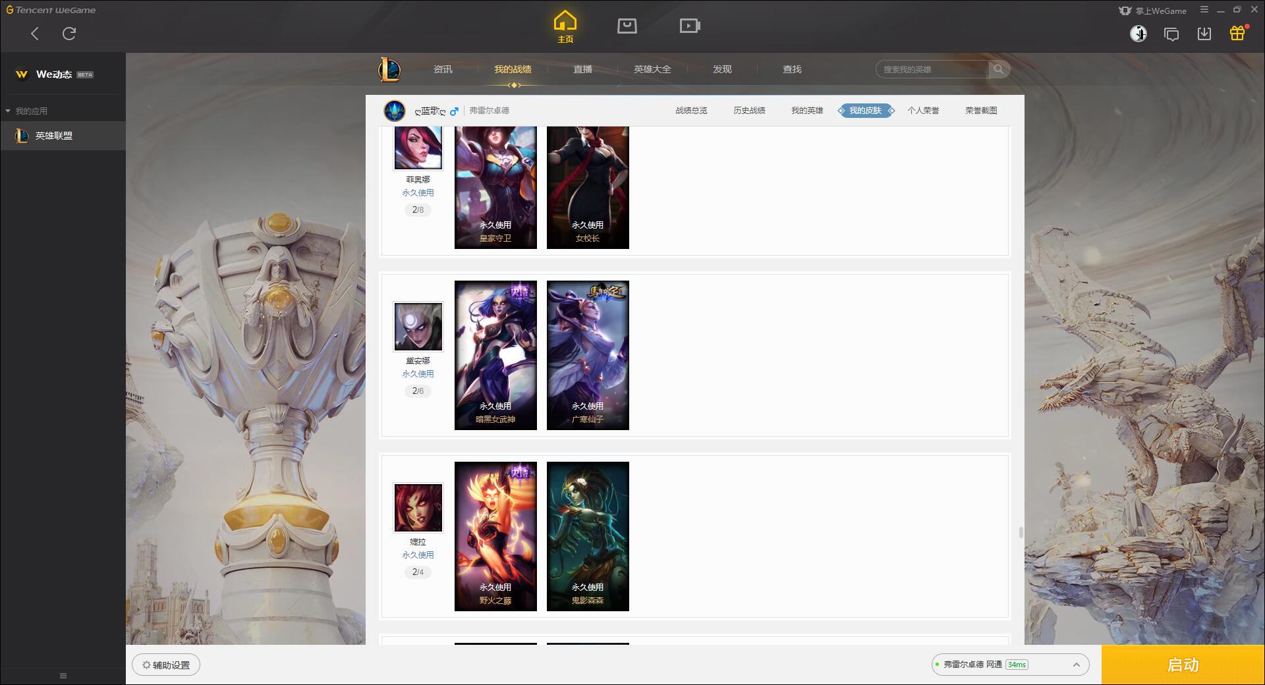The width and height of the screenshot is (1265, 685).
Task: Open the gift box icon
Action: tap(1237, 33)
